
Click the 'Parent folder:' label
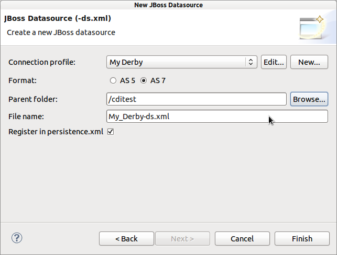33,99
